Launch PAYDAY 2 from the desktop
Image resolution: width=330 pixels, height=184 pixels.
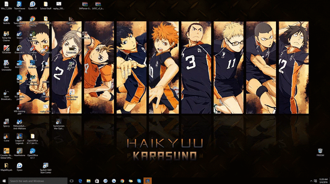point(19,64)
